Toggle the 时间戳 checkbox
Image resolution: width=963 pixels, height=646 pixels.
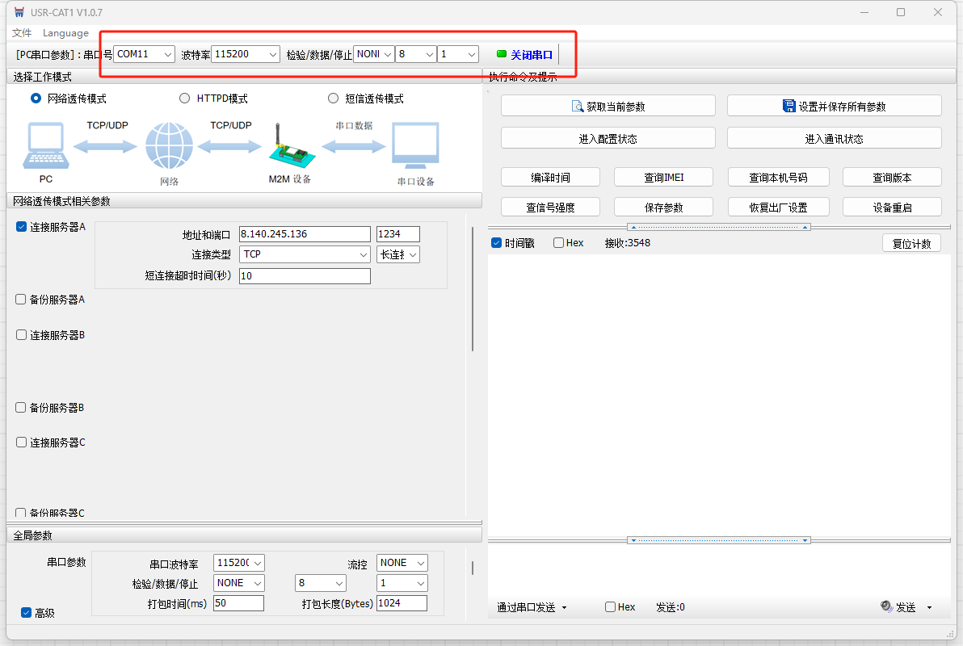497,243
